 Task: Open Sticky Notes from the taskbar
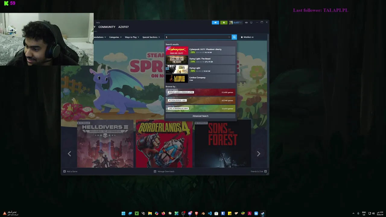[229, 213]
